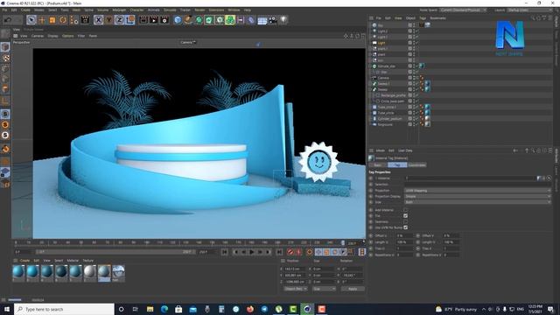Image resolution: width=560 pixels, height=315 pixels.
Task: Click the Light bulb icon in the toolbar
Action: [x=283, y=20]
